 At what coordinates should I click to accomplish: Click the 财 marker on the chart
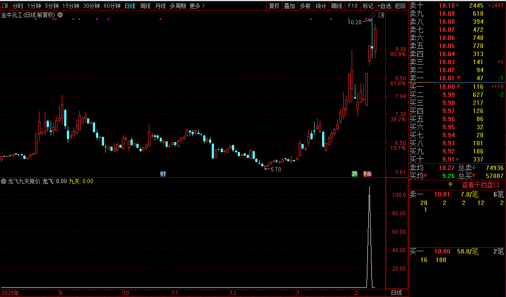click(x=163, y=174)
